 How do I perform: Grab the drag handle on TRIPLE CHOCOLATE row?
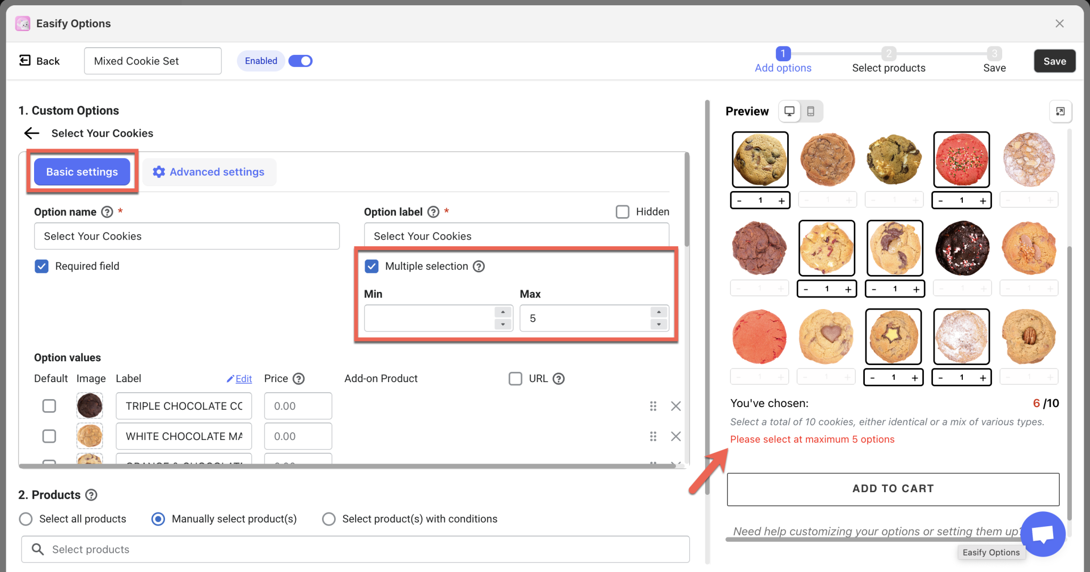pos(653,405)
